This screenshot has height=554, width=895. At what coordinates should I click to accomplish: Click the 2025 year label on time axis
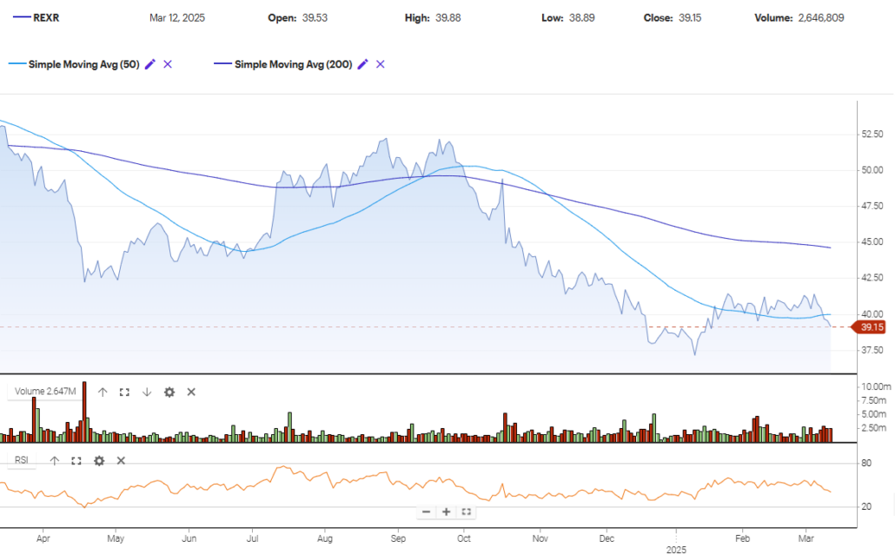[x=676, y=550]
